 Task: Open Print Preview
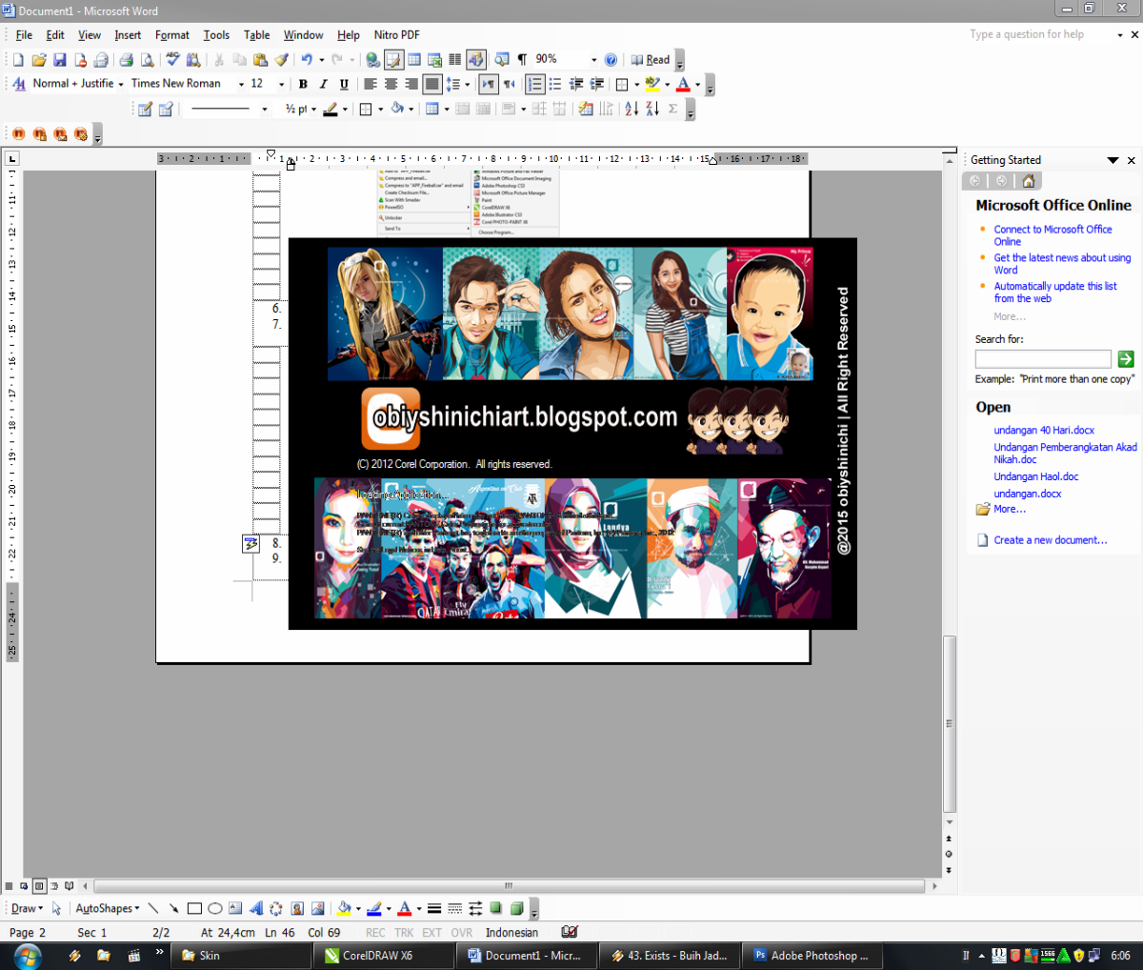click(x=147, y=59)
